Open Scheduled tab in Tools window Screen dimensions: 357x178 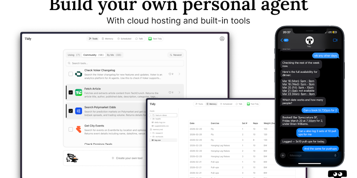tap(124, 39)
